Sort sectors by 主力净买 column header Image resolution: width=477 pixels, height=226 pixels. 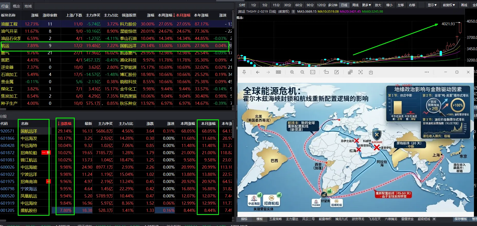coord(93,15)
